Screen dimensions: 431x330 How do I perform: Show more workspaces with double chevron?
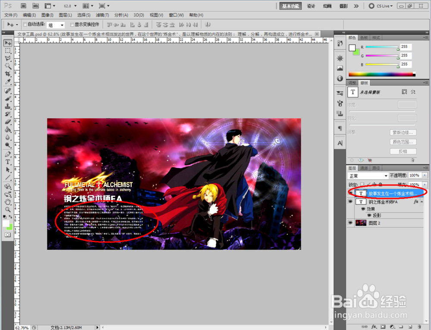pos(356,6)
